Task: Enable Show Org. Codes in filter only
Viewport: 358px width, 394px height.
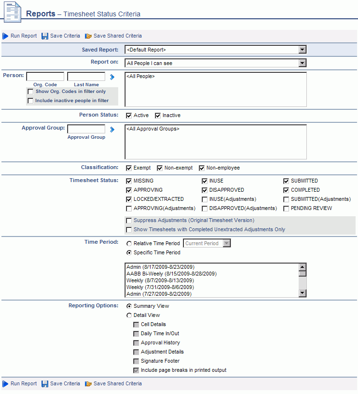Action: click(x=30, y=92)
